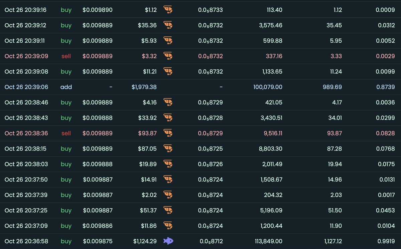Click shrimp icon in 20:37:09 buy row
401x249 pixels.
pos(168,226)
